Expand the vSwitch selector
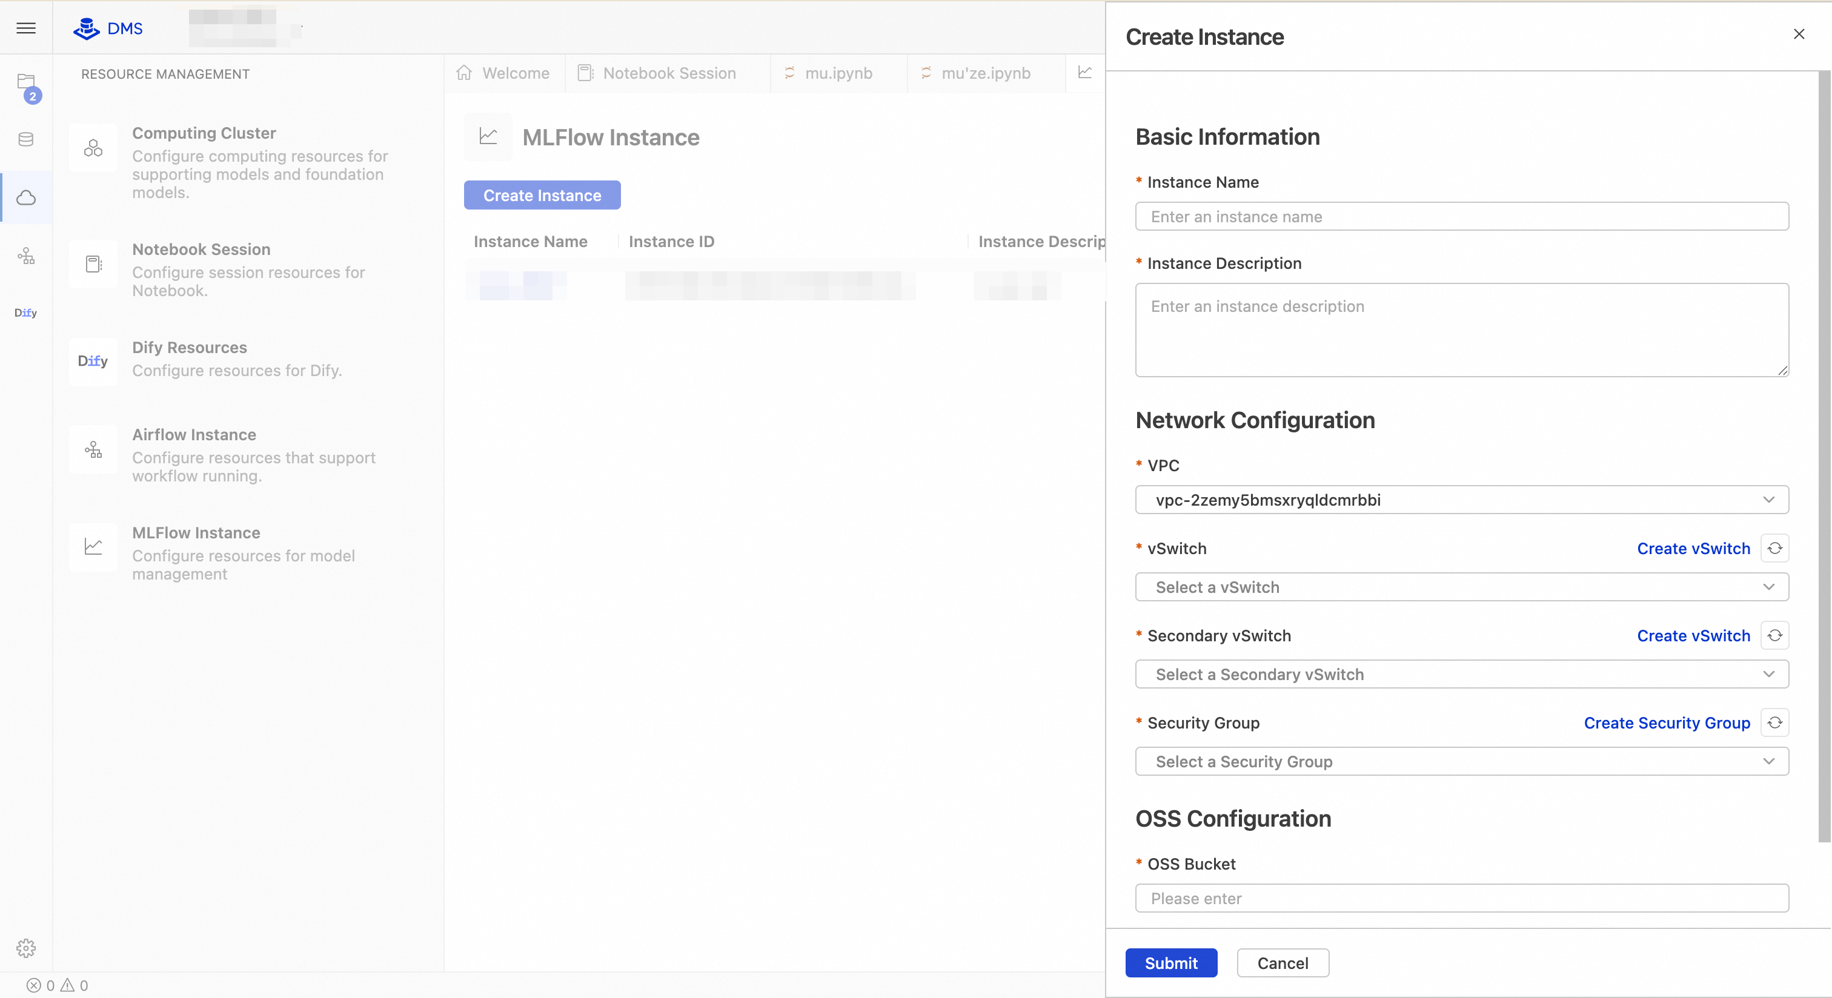Screen dimensions: 1832x998 tap(1461, 587)
